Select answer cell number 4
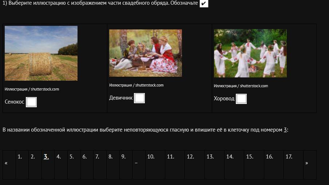 [61, 165]
